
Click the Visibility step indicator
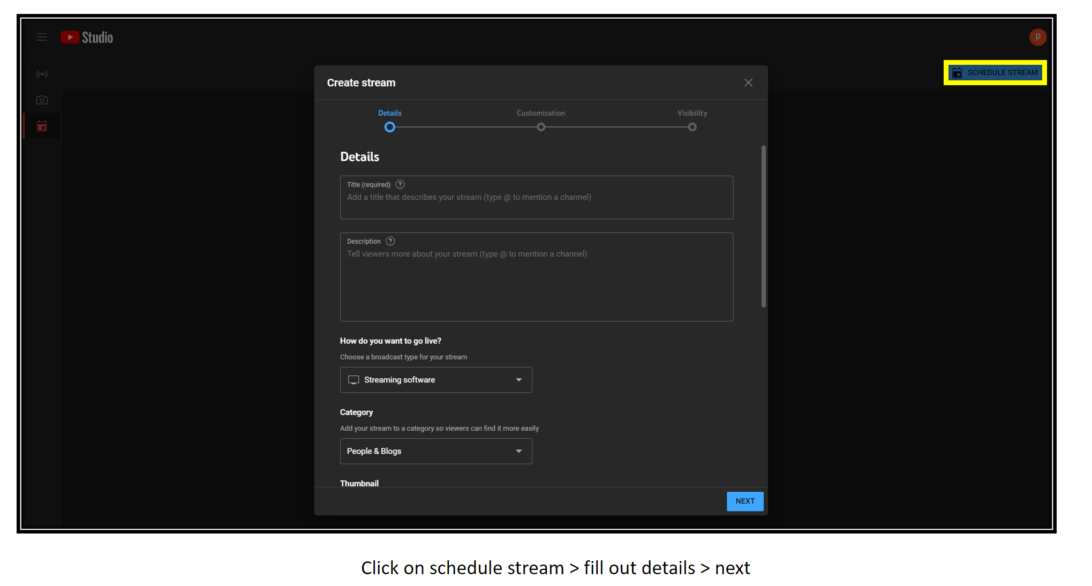point(692,126)
